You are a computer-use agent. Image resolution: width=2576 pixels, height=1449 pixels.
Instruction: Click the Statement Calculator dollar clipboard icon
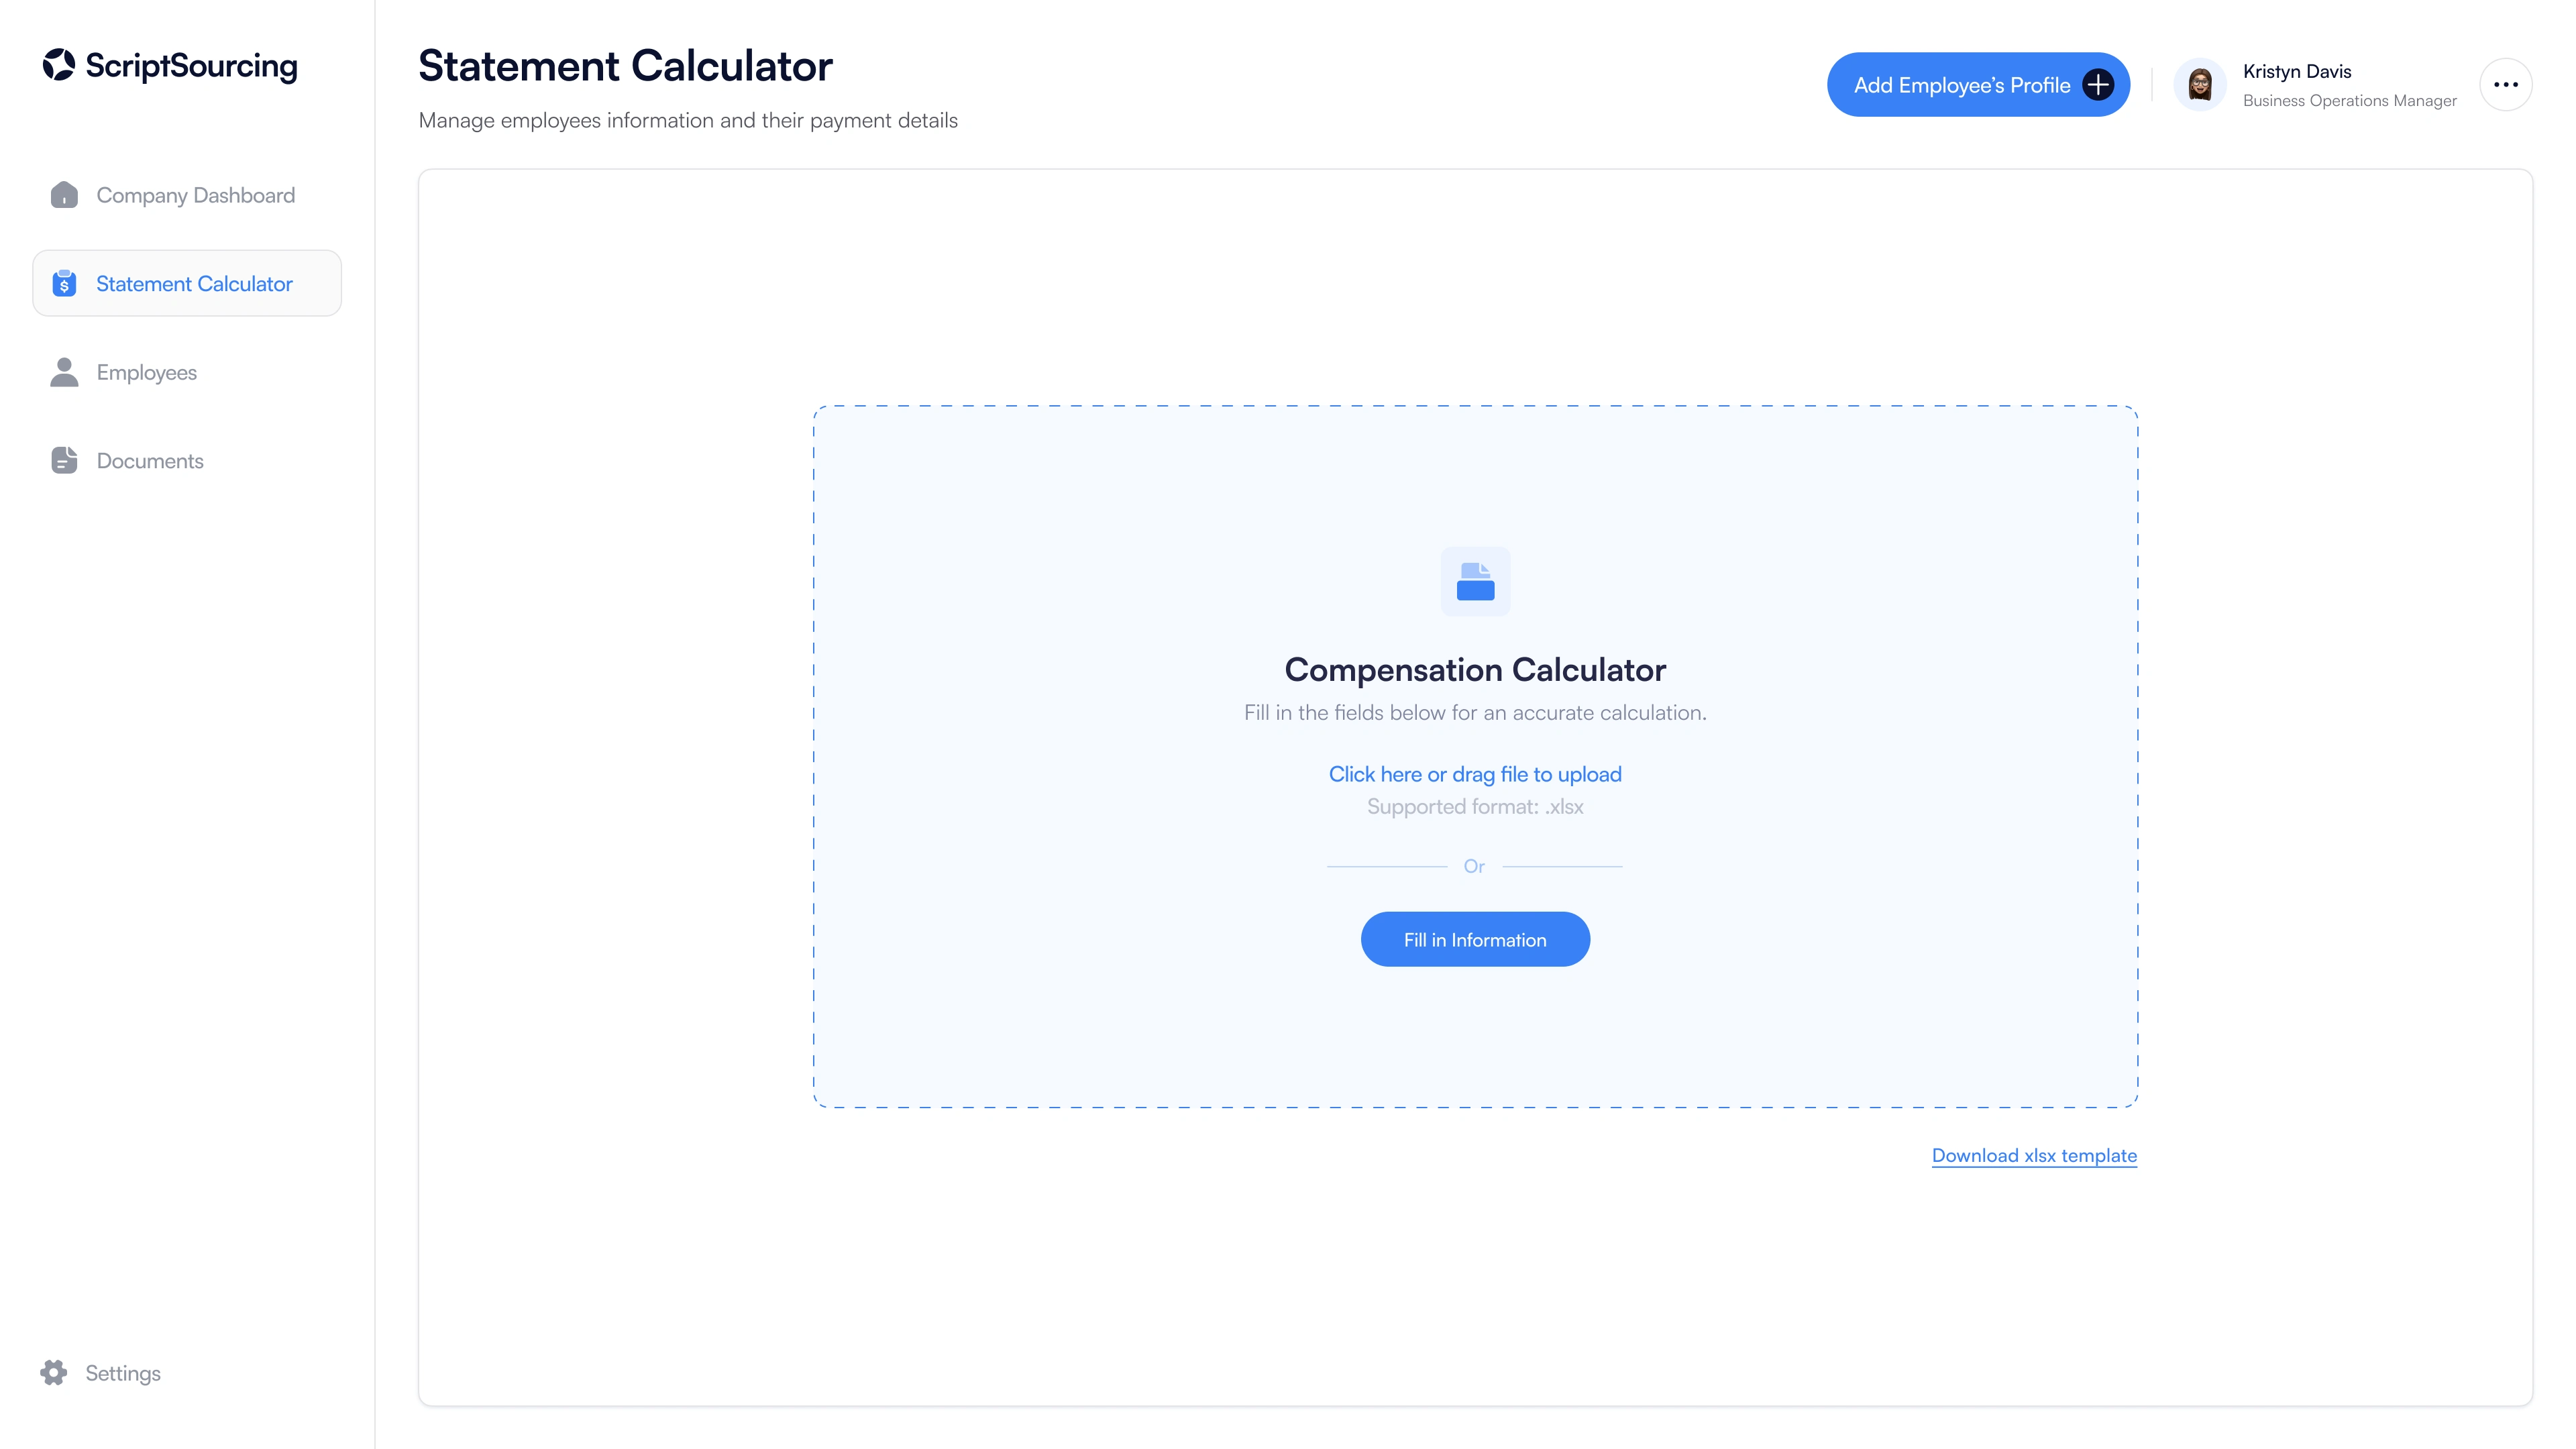pyautogui.click(x=64, y=283)
